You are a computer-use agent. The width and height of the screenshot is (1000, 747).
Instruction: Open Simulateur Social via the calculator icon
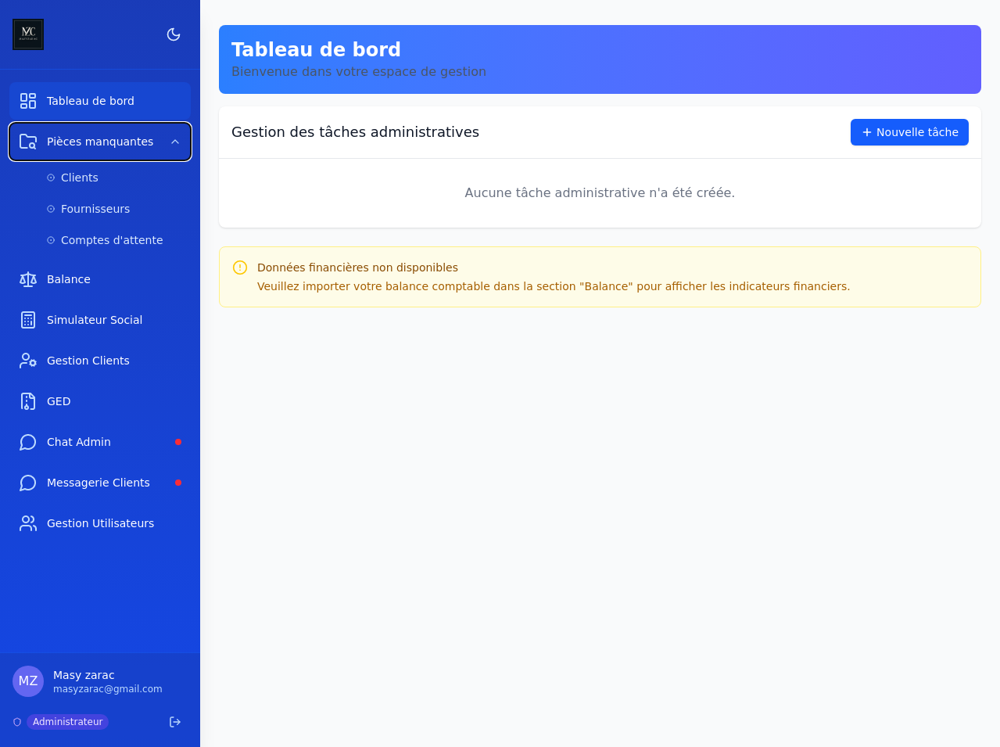(x=27, y=320)
